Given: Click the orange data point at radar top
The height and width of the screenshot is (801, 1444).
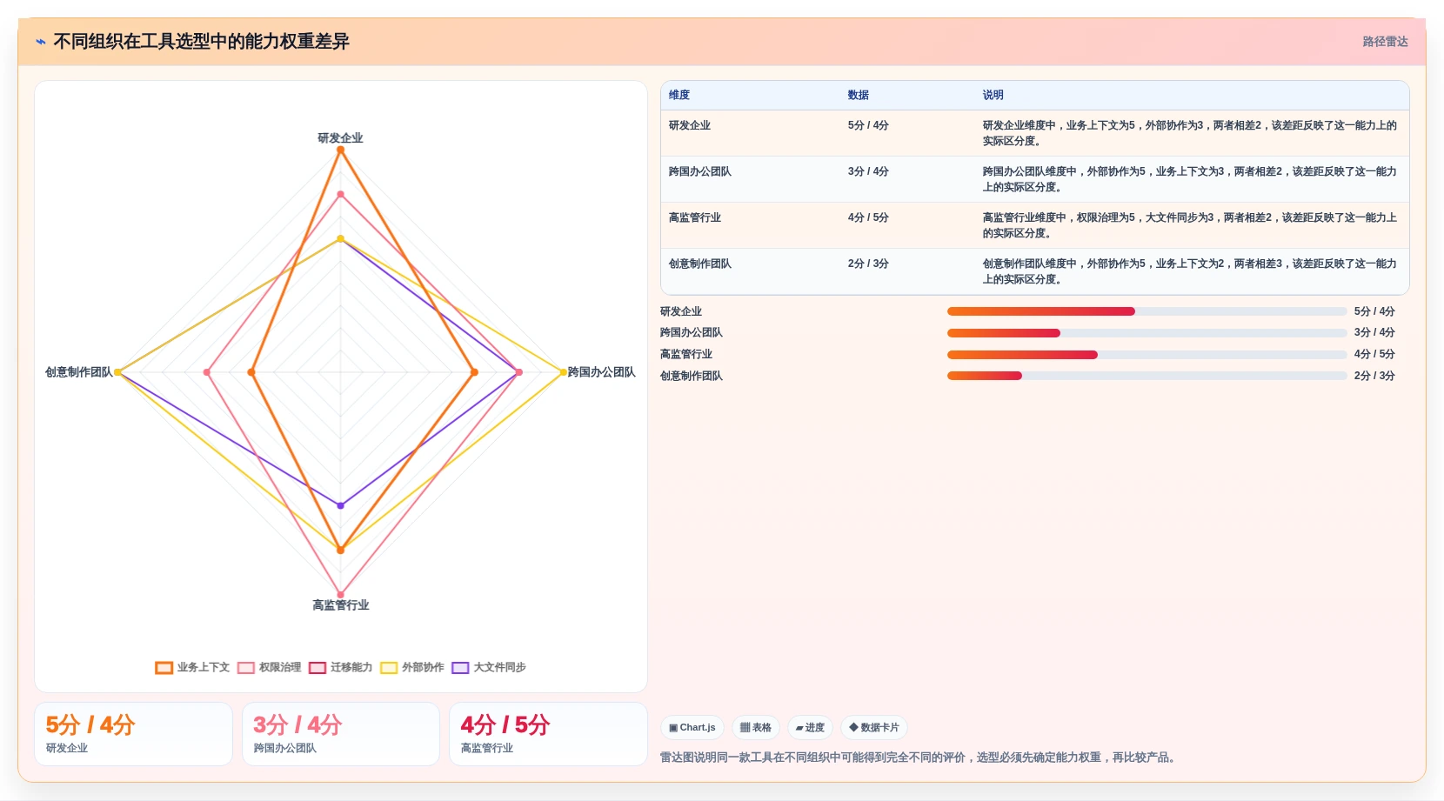Looking at the screenshot, I should 340,150.
